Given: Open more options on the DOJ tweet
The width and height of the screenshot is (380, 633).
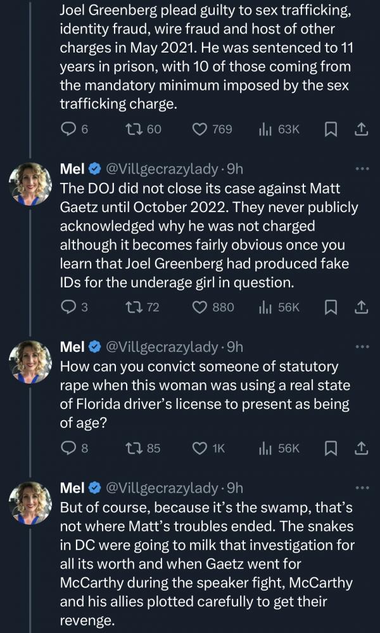Looking at the screenshot, I should pos(362,168).
